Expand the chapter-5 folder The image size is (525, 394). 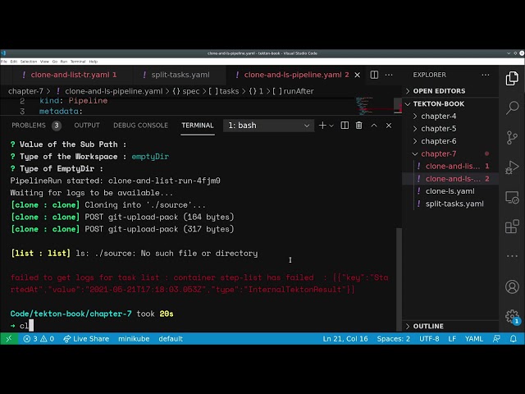point(450,129)
